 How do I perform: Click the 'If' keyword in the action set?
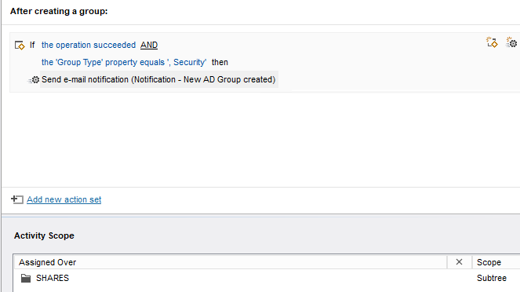(32, 45)
